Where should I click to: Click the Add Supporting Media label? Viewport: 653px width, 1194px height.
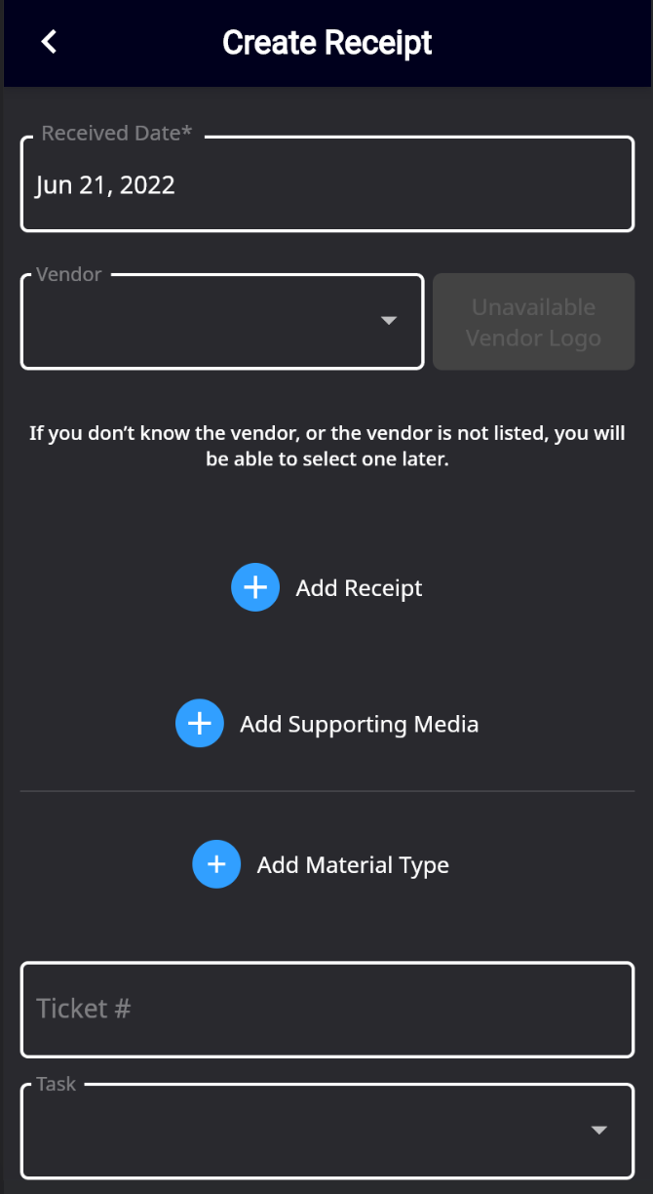click(x=360, y=724)
